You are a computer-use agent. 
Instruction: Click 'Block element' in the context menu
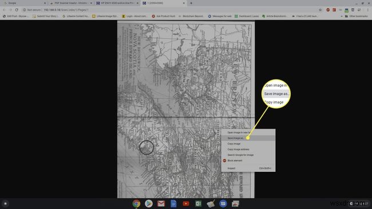(248, 160)
